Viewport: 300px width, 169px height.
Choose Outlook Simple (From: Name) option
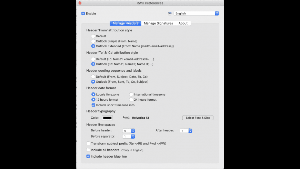[93, 41]
